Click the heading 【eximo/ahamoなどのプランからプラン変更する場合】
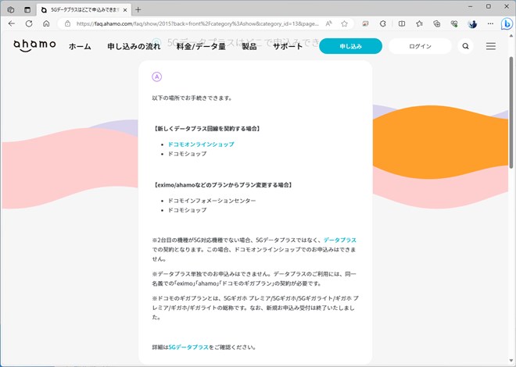The width and height of the screenshot is (516, 367). [223, 185]
